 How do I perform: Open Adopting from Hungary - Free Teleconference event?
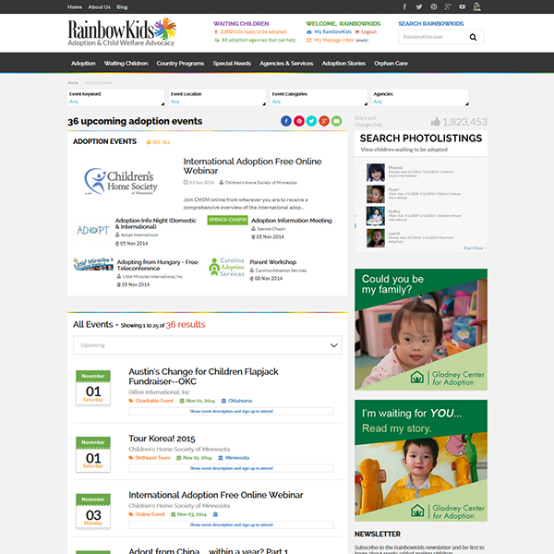pyautogui.click(x=157, y=265)
